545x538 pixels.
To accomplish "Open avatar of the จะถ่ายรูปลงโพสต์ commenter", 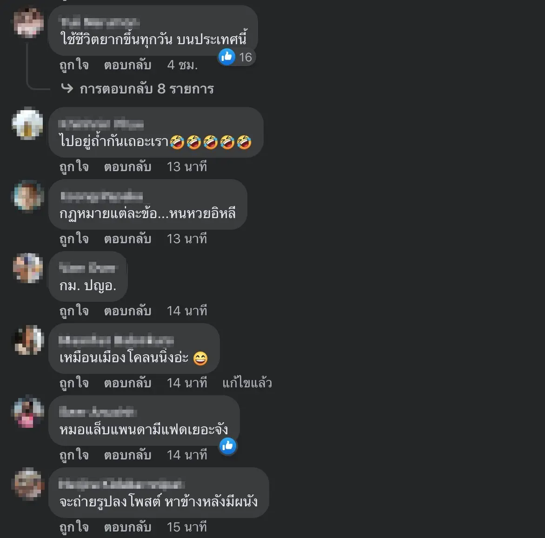I will [x=28, y=484].
